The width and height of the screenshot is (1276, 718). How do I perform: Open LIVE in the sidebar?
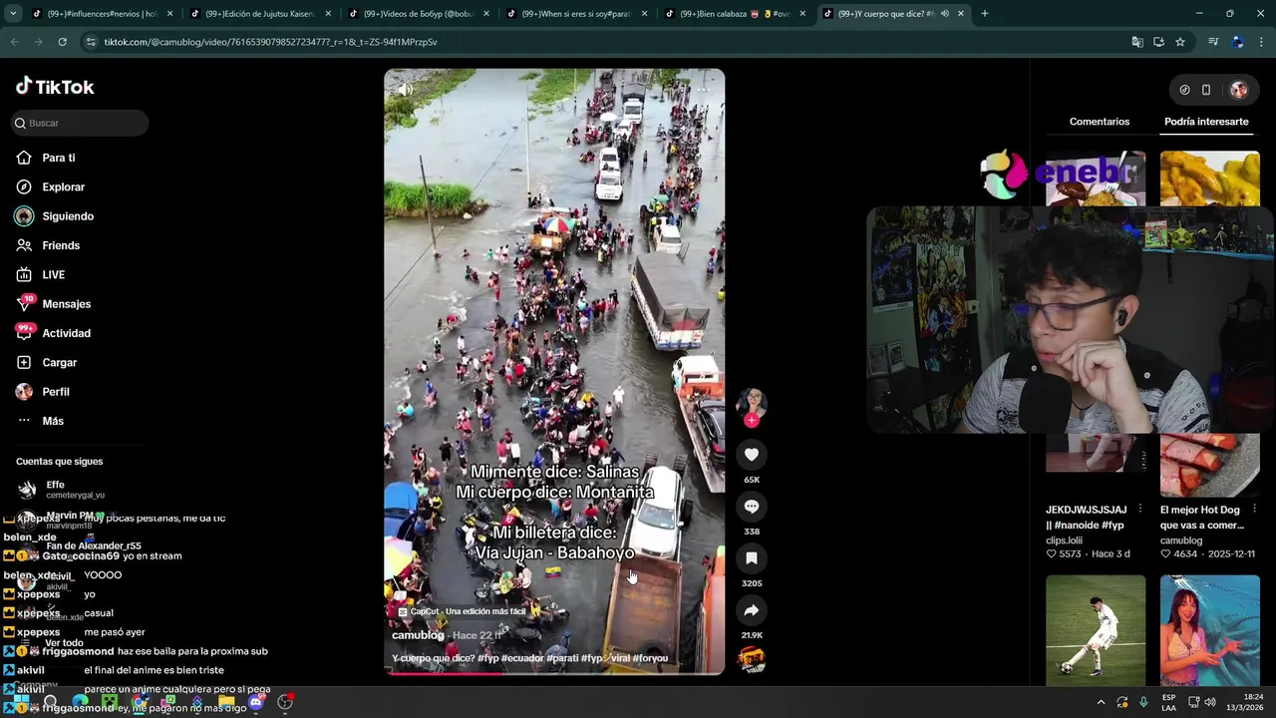tap(53, 274)
